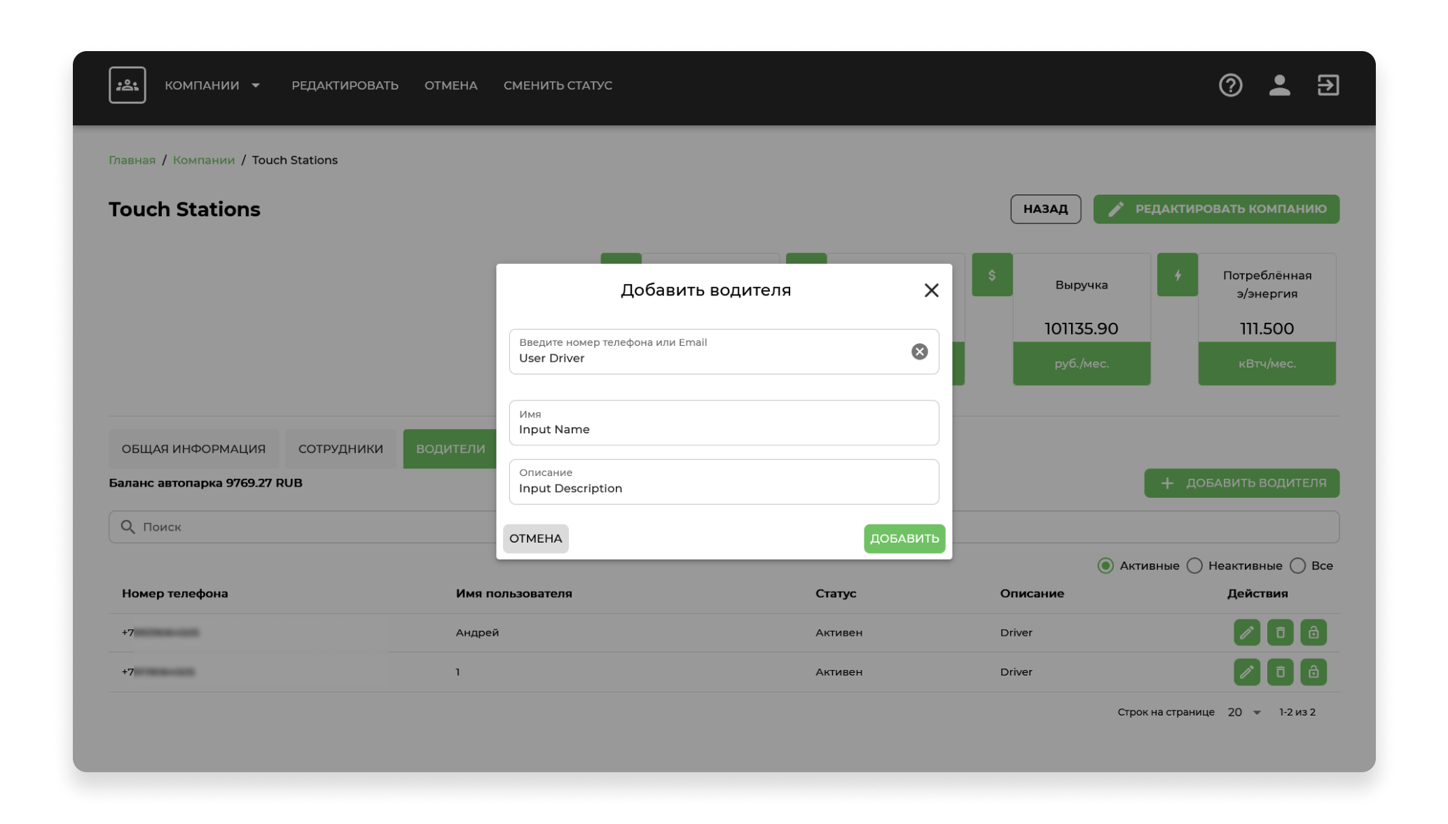Follow the Компании breadcrumb link

coord(204,160)
